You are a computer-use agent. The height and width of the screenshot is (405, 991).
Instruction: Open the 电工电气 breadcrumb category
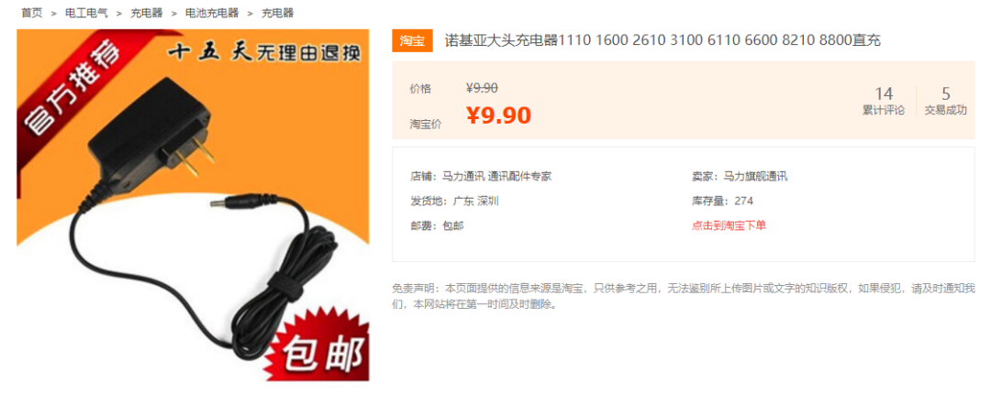point(86,13)
